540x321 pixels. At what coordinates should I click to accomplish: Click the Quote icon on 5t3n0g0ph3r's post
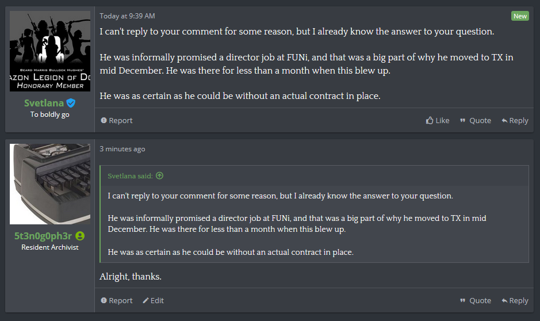pos(463,301)
